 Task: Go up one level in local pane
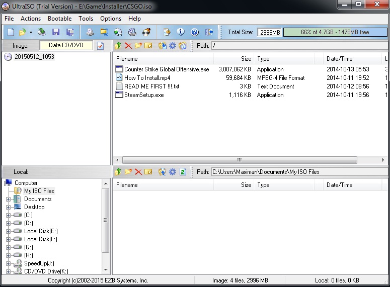[x=118, y=172]
